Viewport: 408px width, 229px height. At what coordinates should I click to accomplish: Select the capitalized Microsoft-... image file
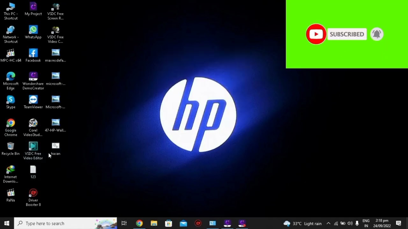pyautogui.click(x=55, y=102)
